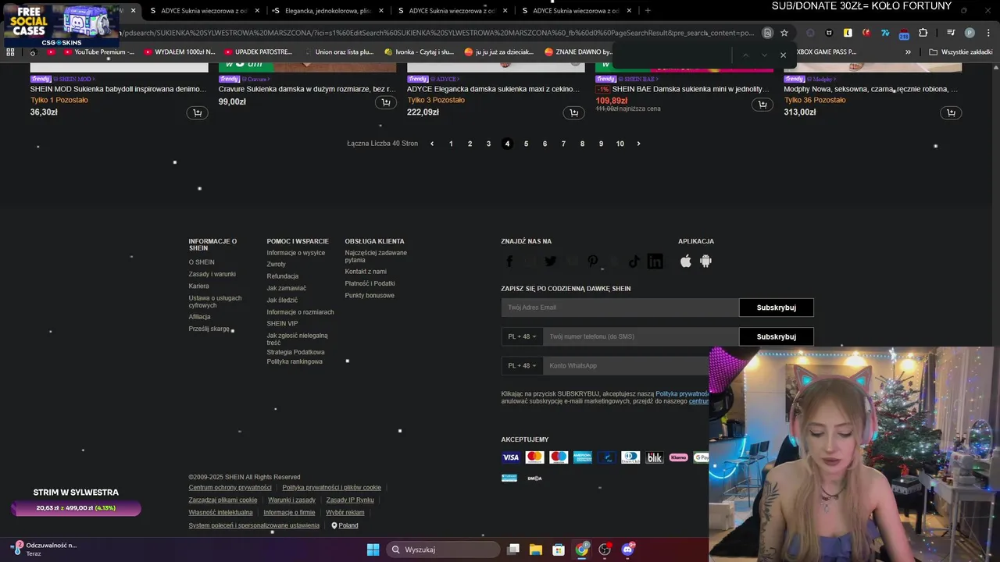Open new browser tab with plus
The width and height of the screenshot is (1000, 562).
(648, 11)
